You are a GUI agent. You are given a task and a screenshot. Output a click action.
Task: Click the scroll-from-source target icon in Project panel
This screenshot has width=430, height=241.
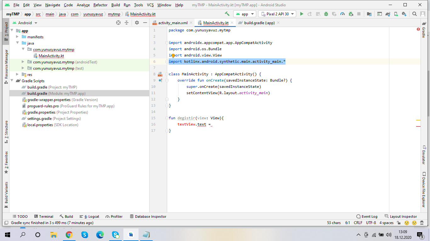118,23
